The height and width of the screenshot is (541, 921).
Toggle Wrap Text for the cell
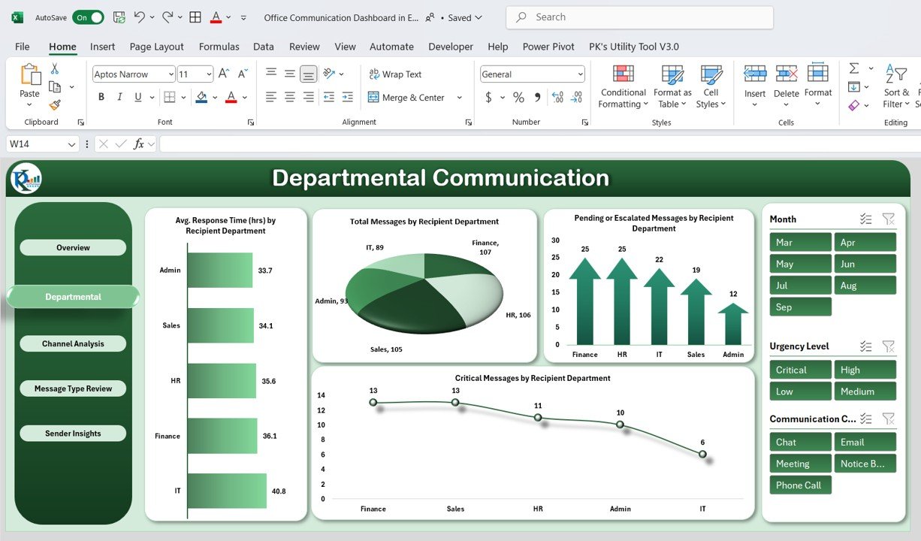394,74
